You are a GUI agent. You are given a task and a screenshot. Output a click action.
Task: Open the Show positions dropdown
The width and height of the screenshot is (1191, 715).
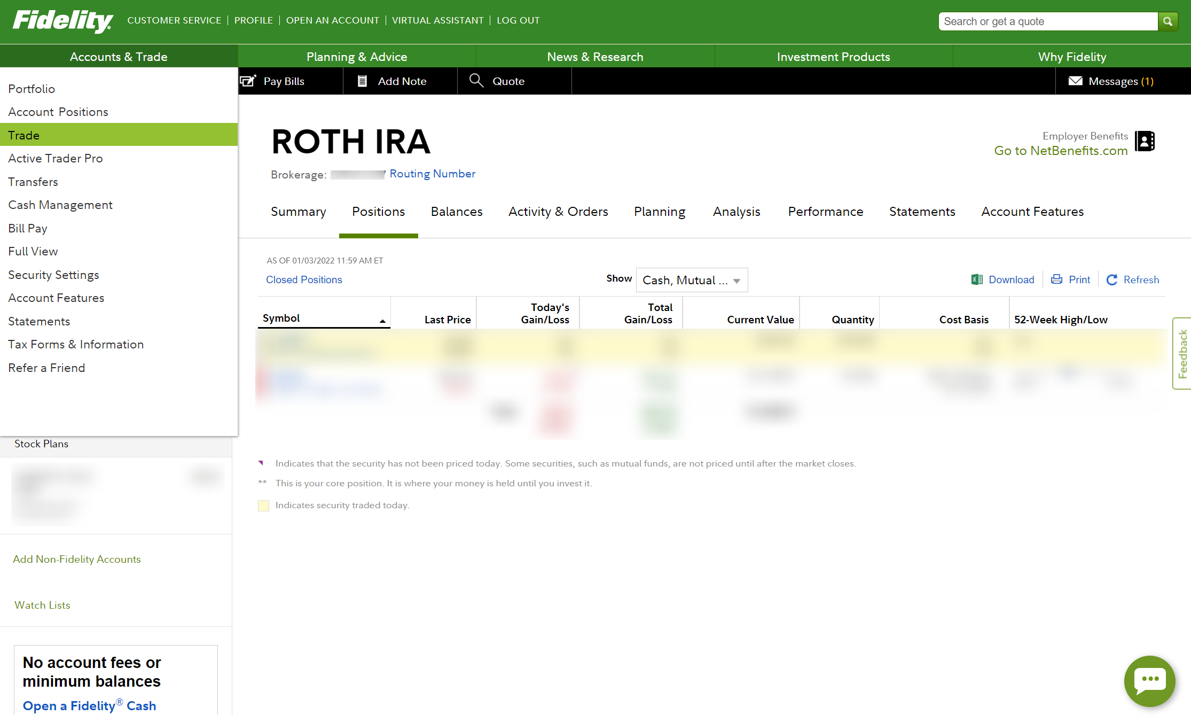click(x=692, y=280)
